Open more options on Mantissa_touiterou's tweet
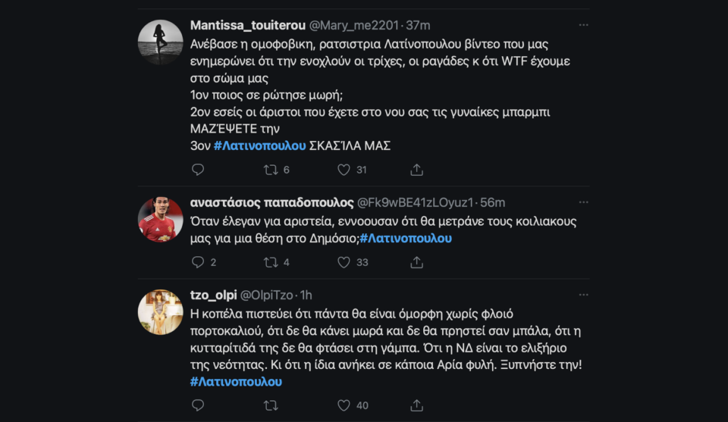728x422 pixels. (x=583, y=25)
